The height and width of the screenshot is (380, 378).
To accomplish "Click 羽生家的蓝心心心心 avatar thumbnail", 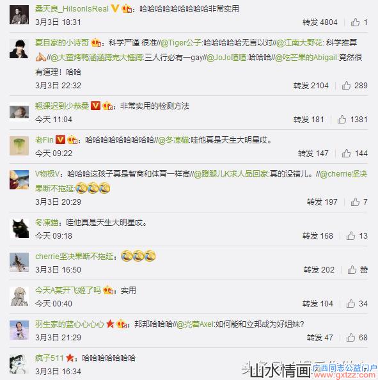I will point(19,330).
